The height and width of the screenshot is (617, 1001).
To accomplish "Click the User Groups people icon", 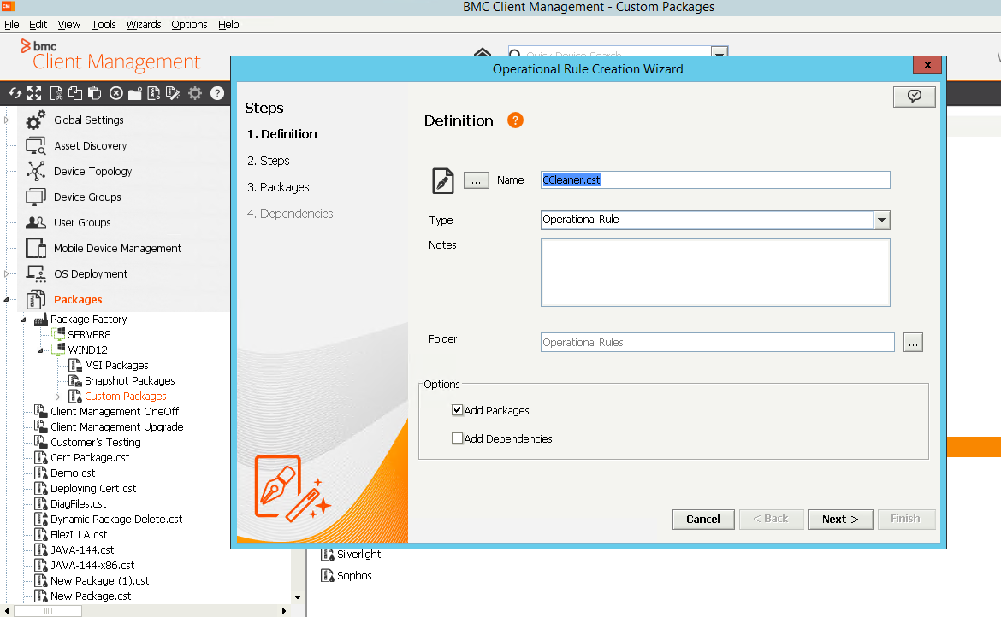I will click(36, 222).
